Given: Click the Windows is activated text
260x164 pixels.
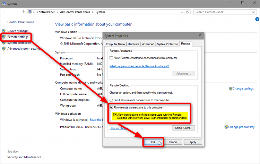Looking at the screenshot, I should [x=74, y=120].
